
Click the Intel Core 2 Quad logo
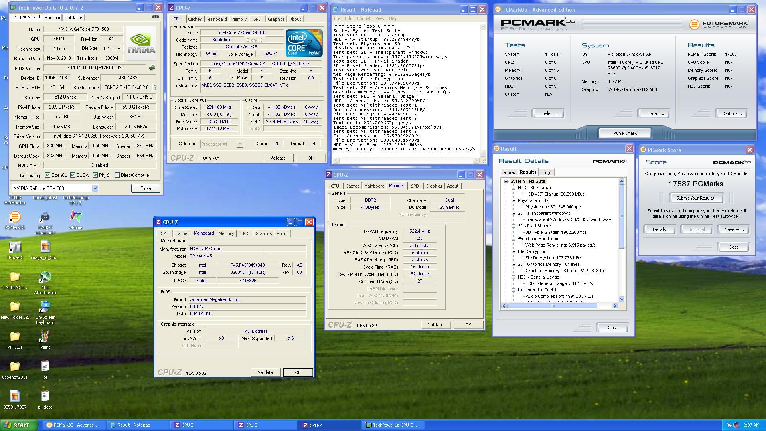click(x=304, y=43)
